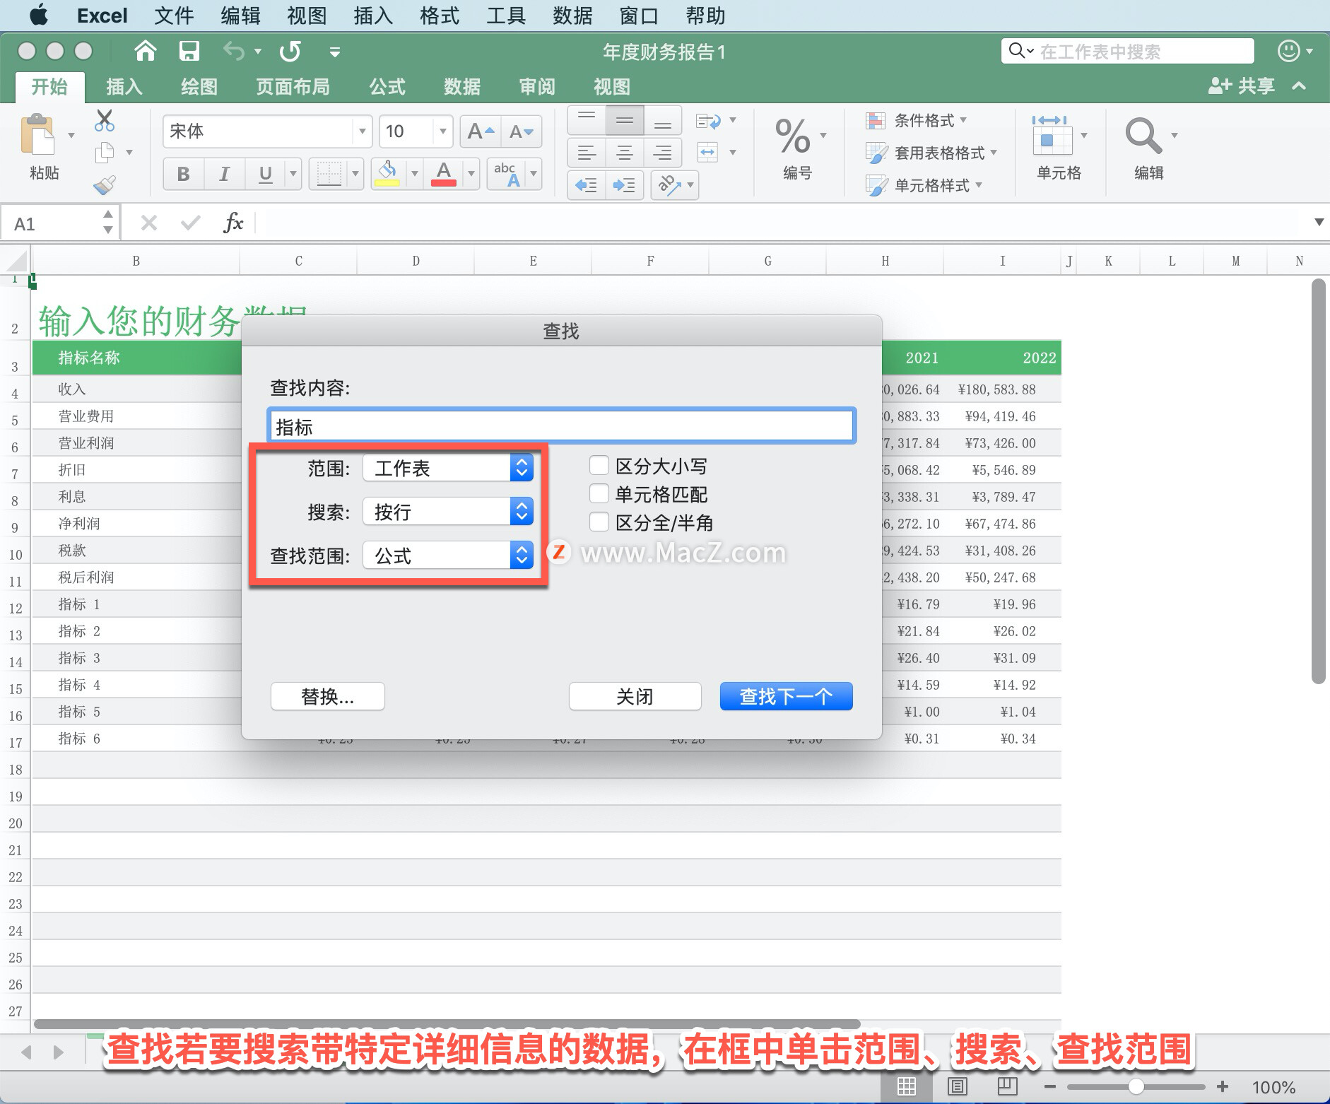Screen dimensions: 1330x1104
Task: Click the magnifier Editing icon
Action: click(1143, 136)
